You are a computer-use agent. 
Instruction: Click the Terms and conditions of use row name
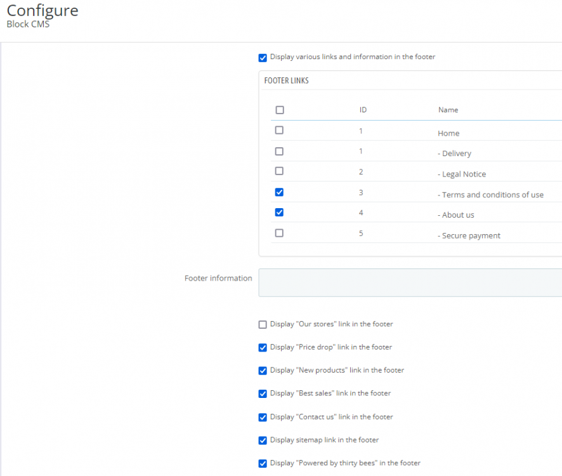(490, 195)
